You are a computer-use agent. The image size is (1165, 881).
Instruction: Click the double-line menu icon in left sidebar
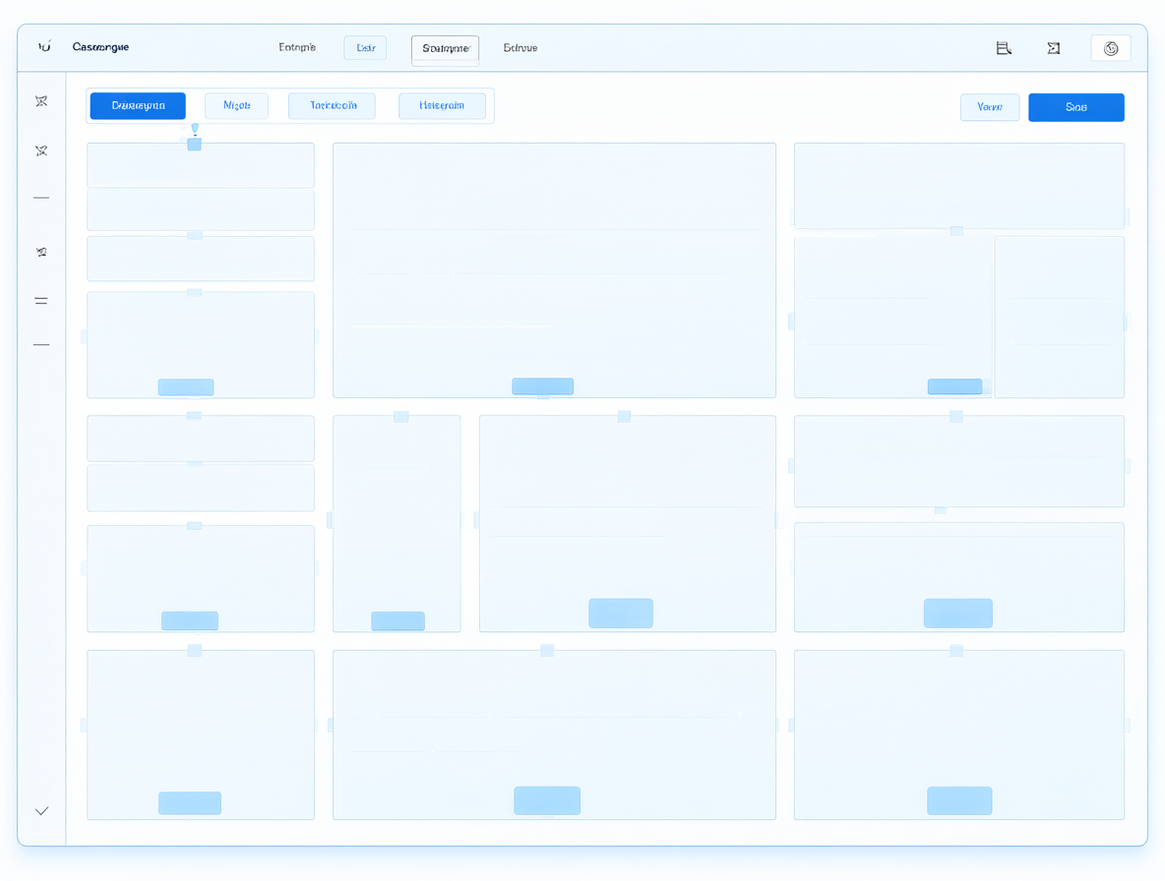click(x=41, y=301)
